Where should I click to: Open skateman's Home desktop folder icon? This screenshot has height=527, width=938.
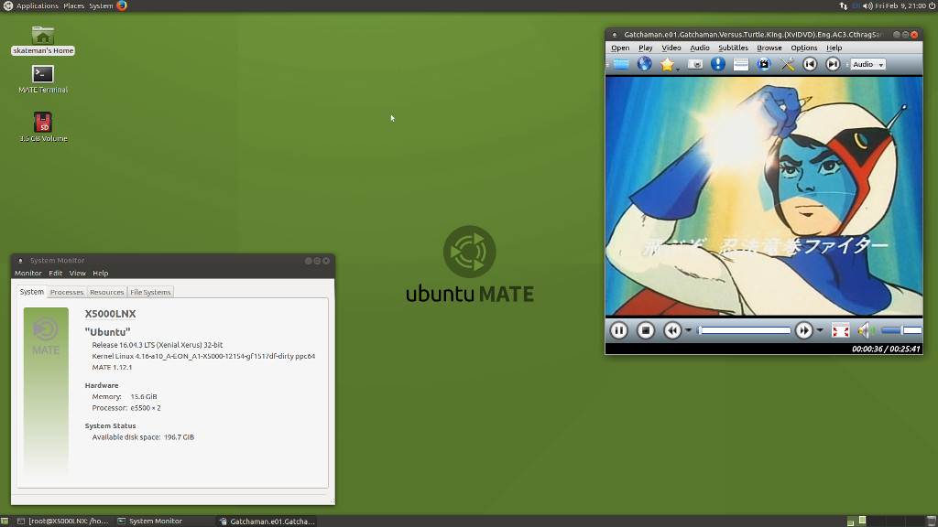(x=42, y=40)
